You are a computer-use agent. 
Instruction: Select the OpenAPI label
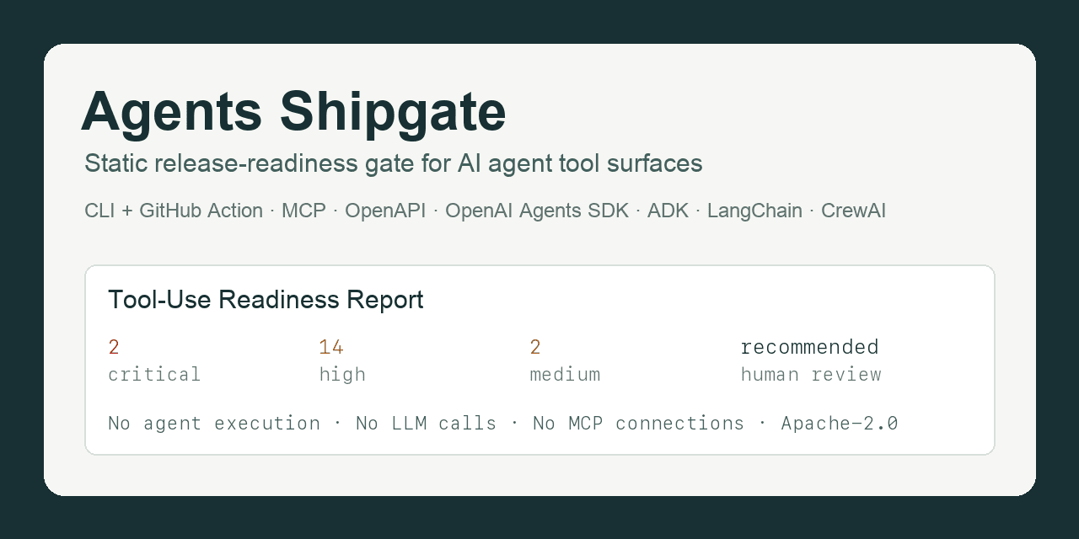click(385, 211)
